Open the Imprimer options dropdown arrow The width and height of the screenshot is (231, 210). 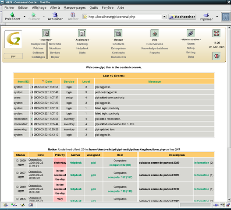tap(217, 17)
